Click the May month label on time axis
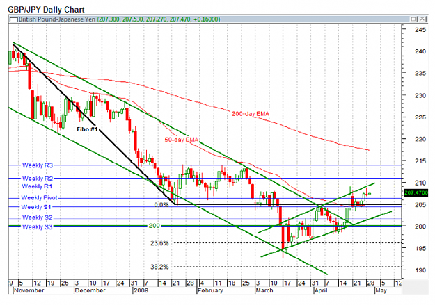Viewport: 435px width, 305px height. [x=381, y=290]
